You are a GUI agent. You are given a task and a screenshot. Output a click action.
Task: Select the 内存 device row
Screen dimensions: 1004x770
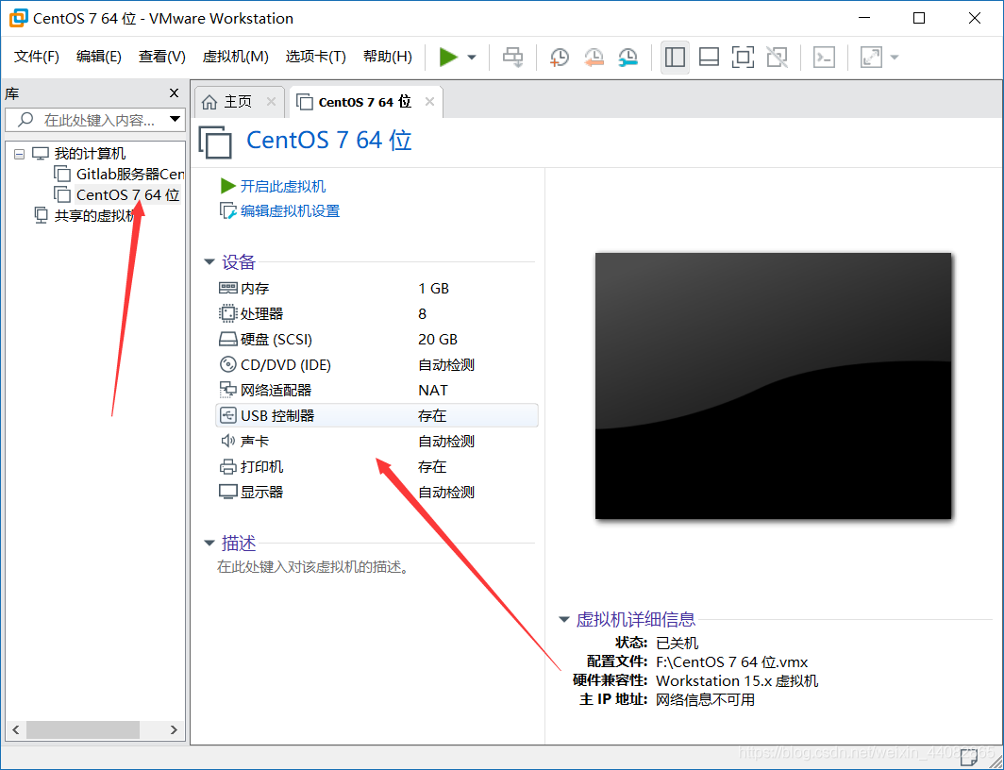click(376, 289)
